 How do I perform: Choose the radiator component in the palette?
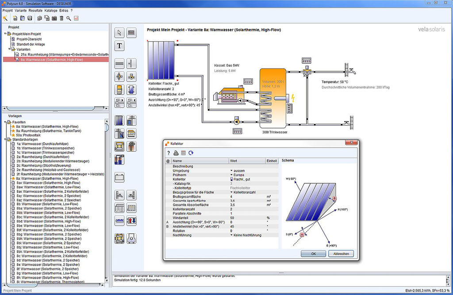(x=131, y=208)
